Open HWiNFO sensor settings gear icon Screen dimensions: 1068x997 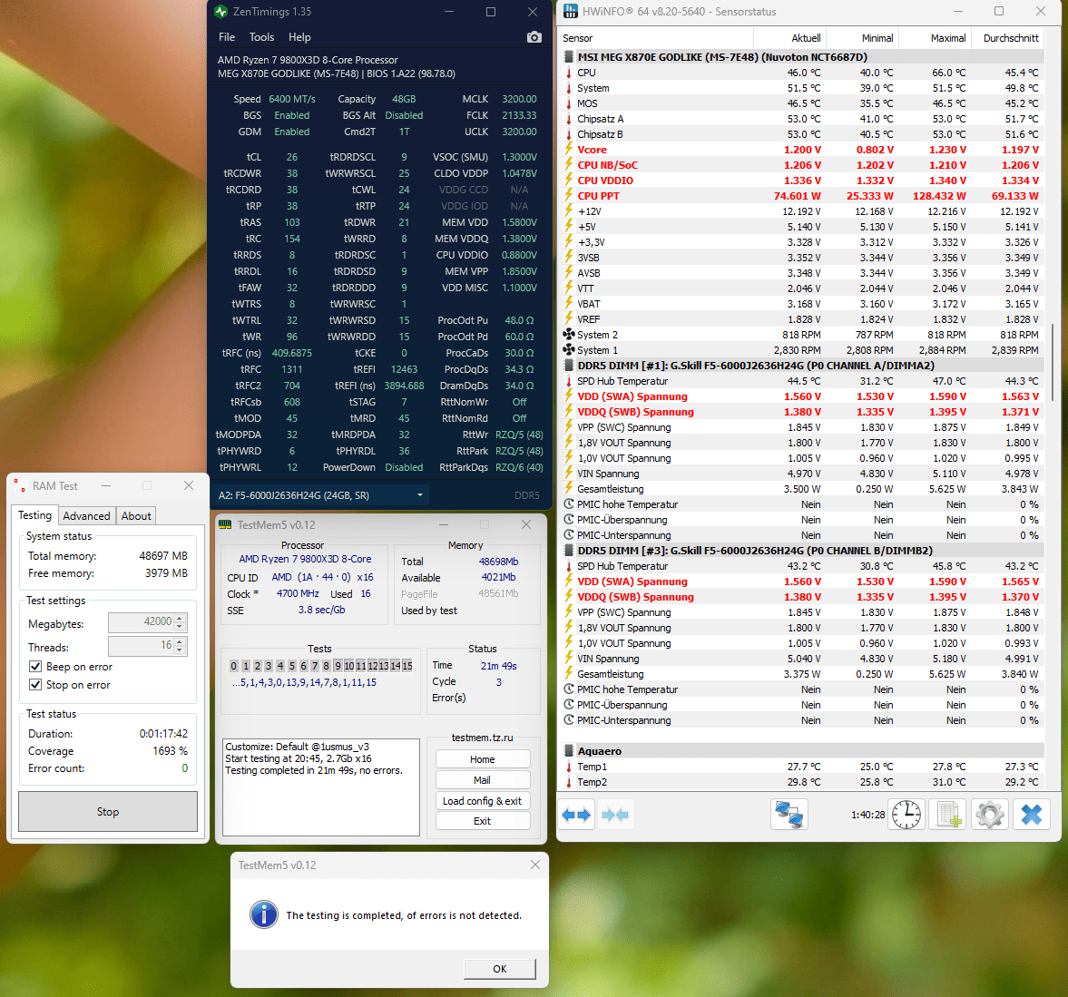tap(990, 815)
